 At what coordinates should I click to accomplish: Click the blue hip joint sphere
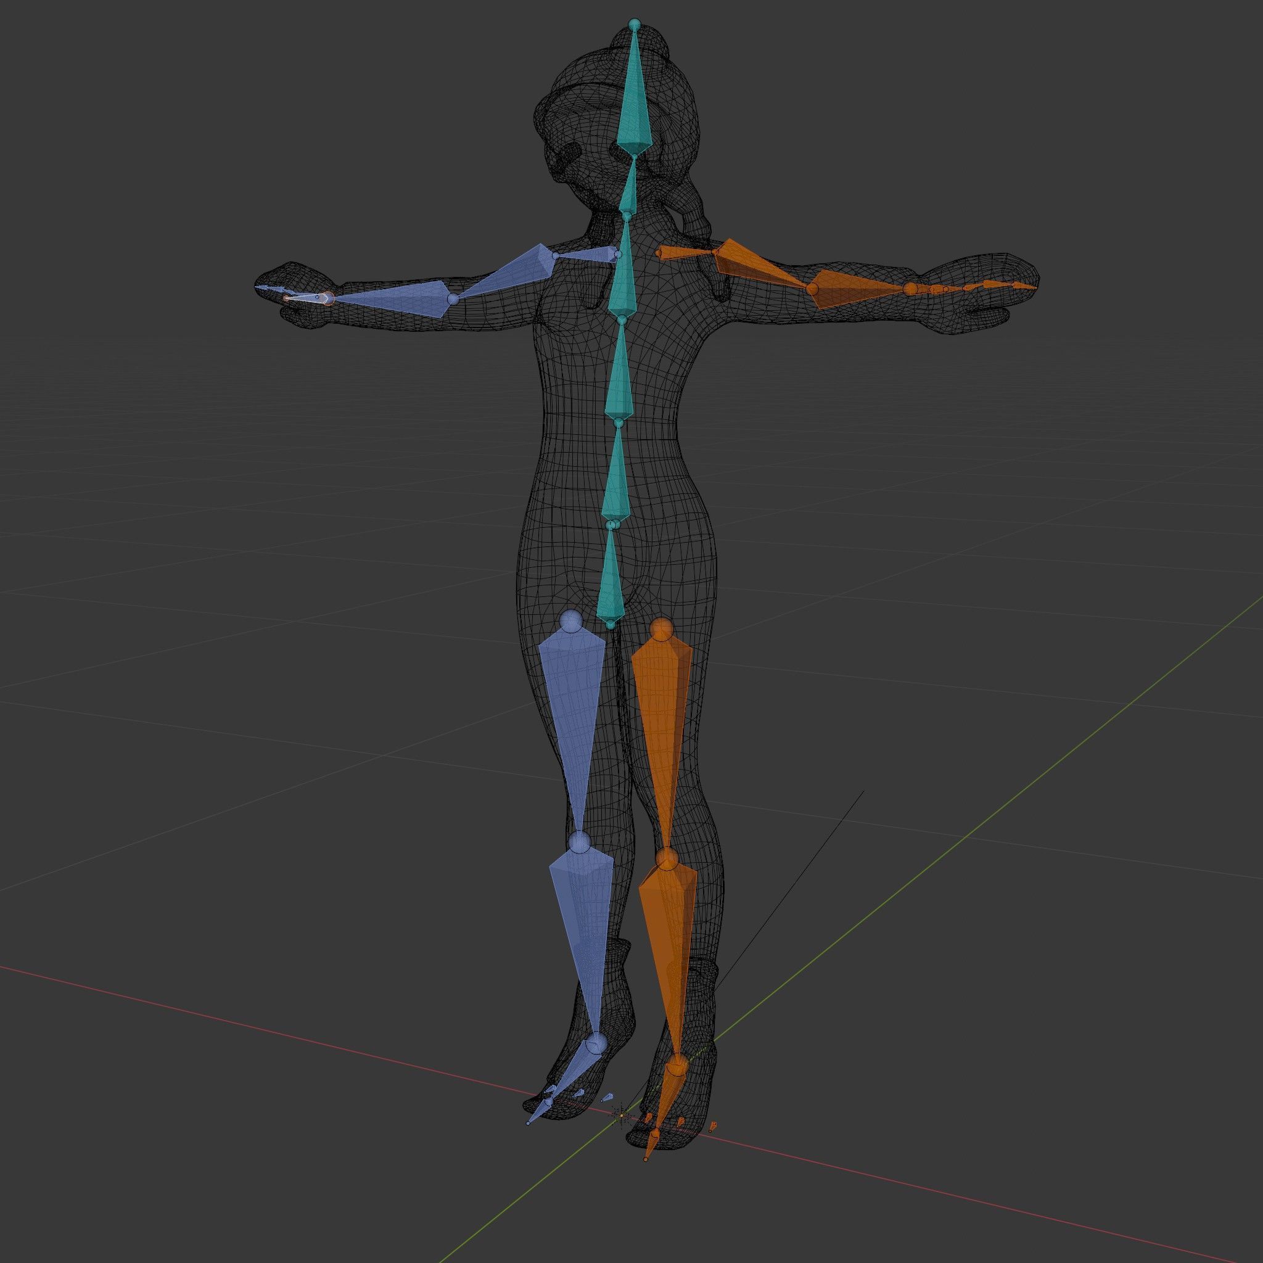571,621
